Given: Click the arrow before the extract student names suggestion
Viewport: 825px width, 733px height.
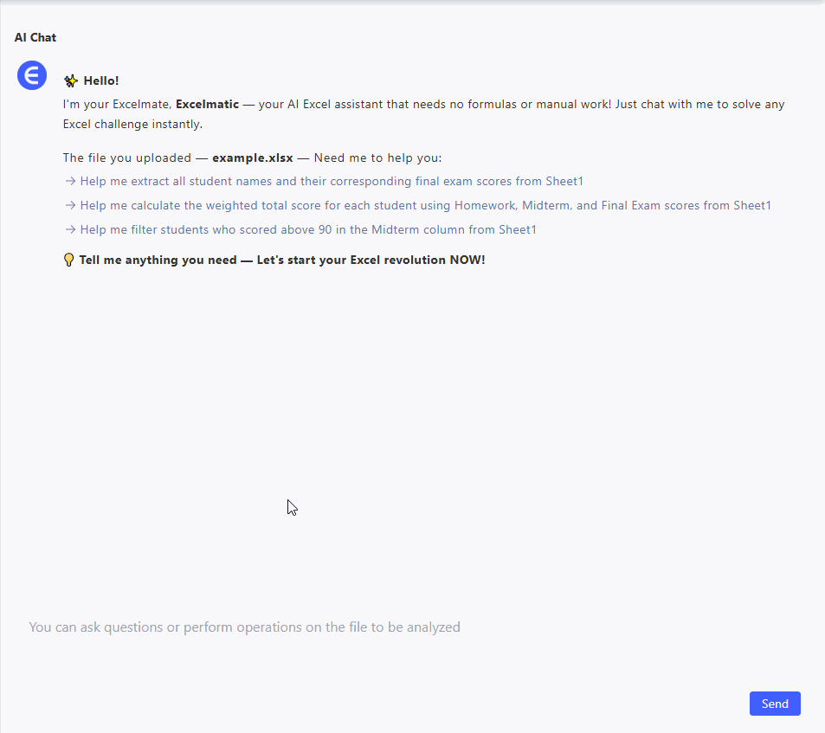Looking at the screenshot, I should 70,182.
